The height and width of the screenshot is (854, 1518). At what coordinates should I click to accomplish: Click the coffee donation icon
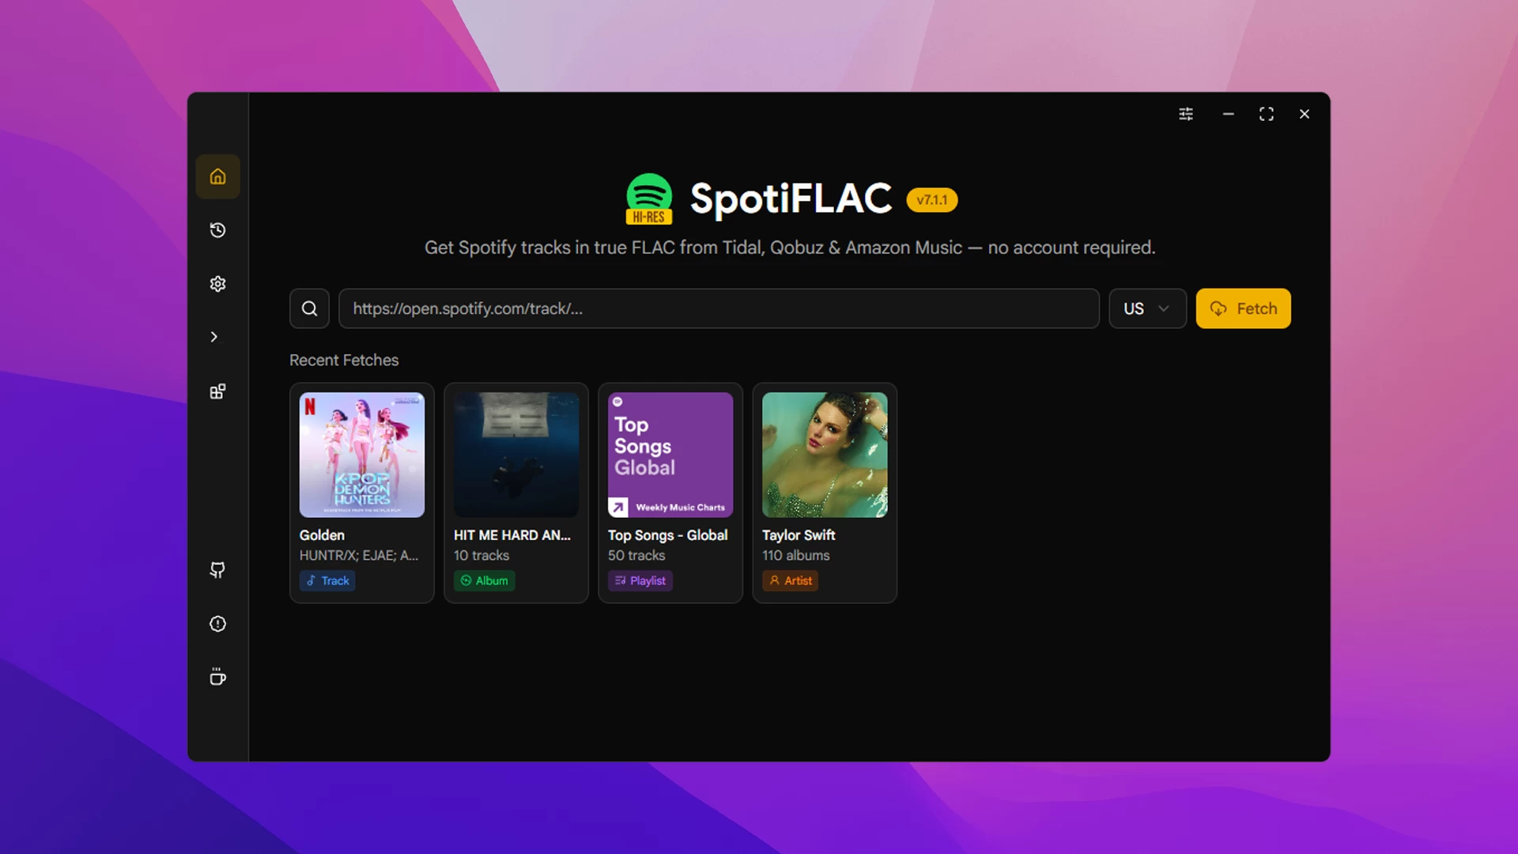coord(217,677)
